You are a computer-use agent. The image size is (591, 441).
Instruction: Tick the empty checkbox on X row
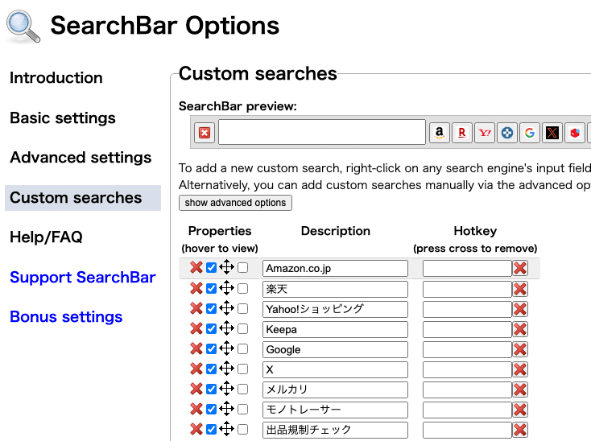point(243,369)
